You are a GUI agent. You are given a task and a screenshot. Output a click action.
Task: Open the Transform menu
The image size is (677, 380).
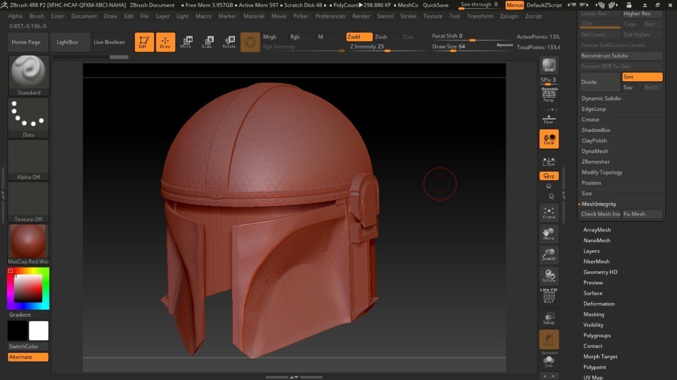(480, 16)
